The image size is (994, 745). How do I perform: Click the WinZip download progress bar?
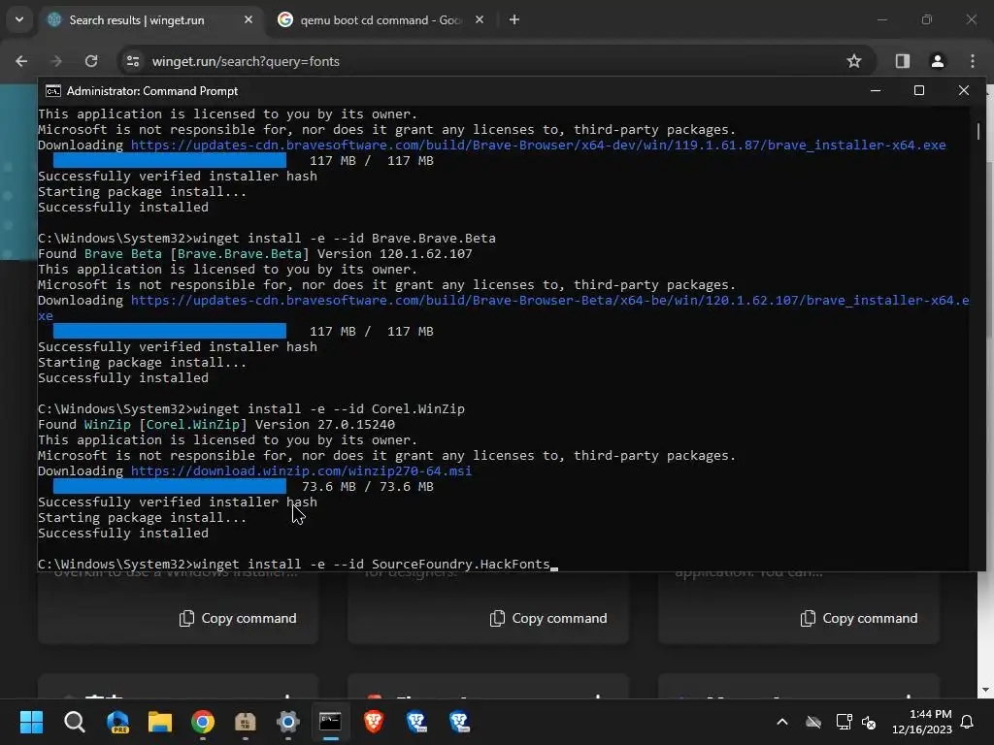169,487
